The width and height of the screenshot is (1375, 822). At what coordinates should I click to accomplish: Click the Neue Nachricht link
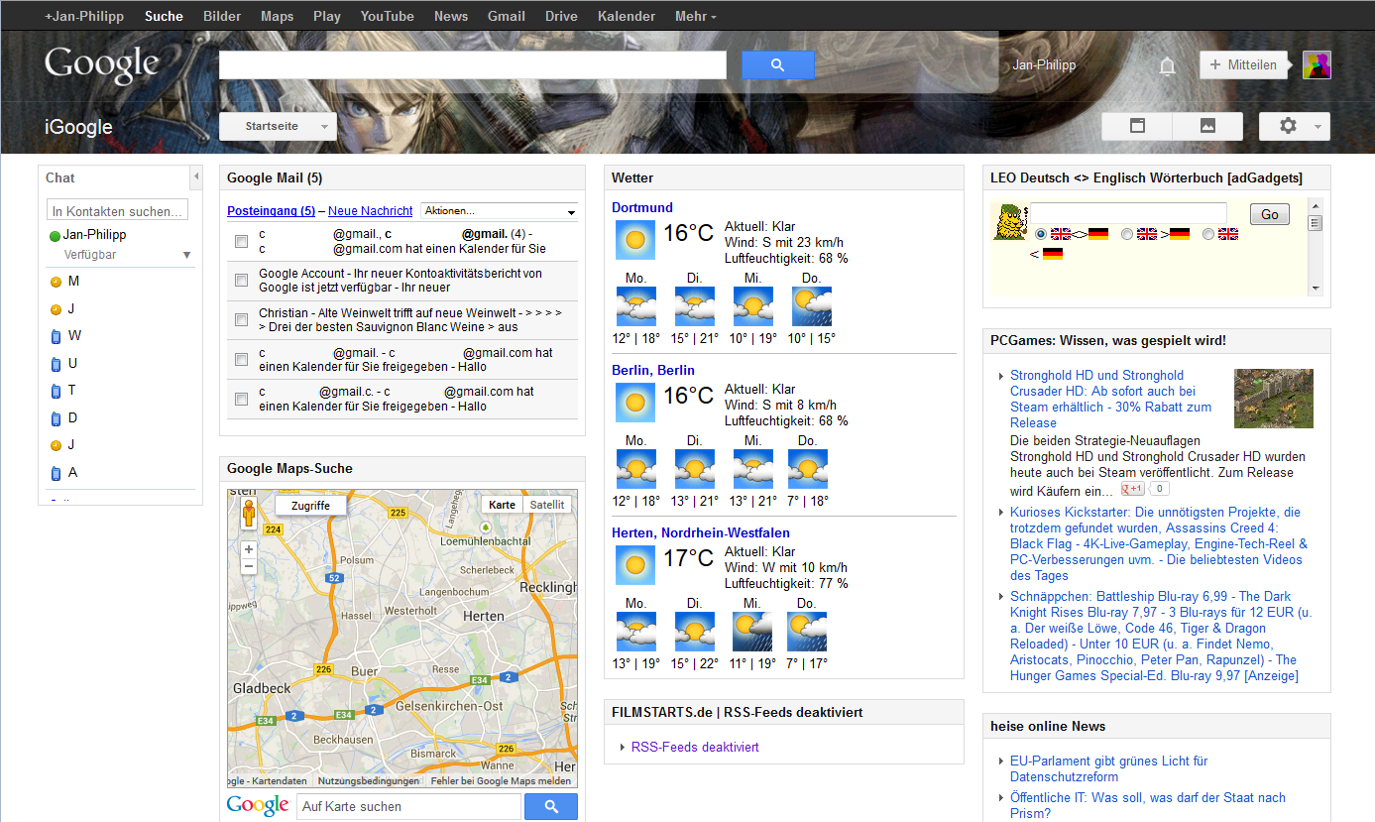[x=371, y=211]
